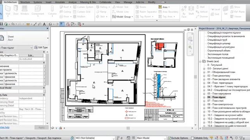Switch to the Manage ribbon tab
The width and height of the screenshot is (250, 140).
128,2
